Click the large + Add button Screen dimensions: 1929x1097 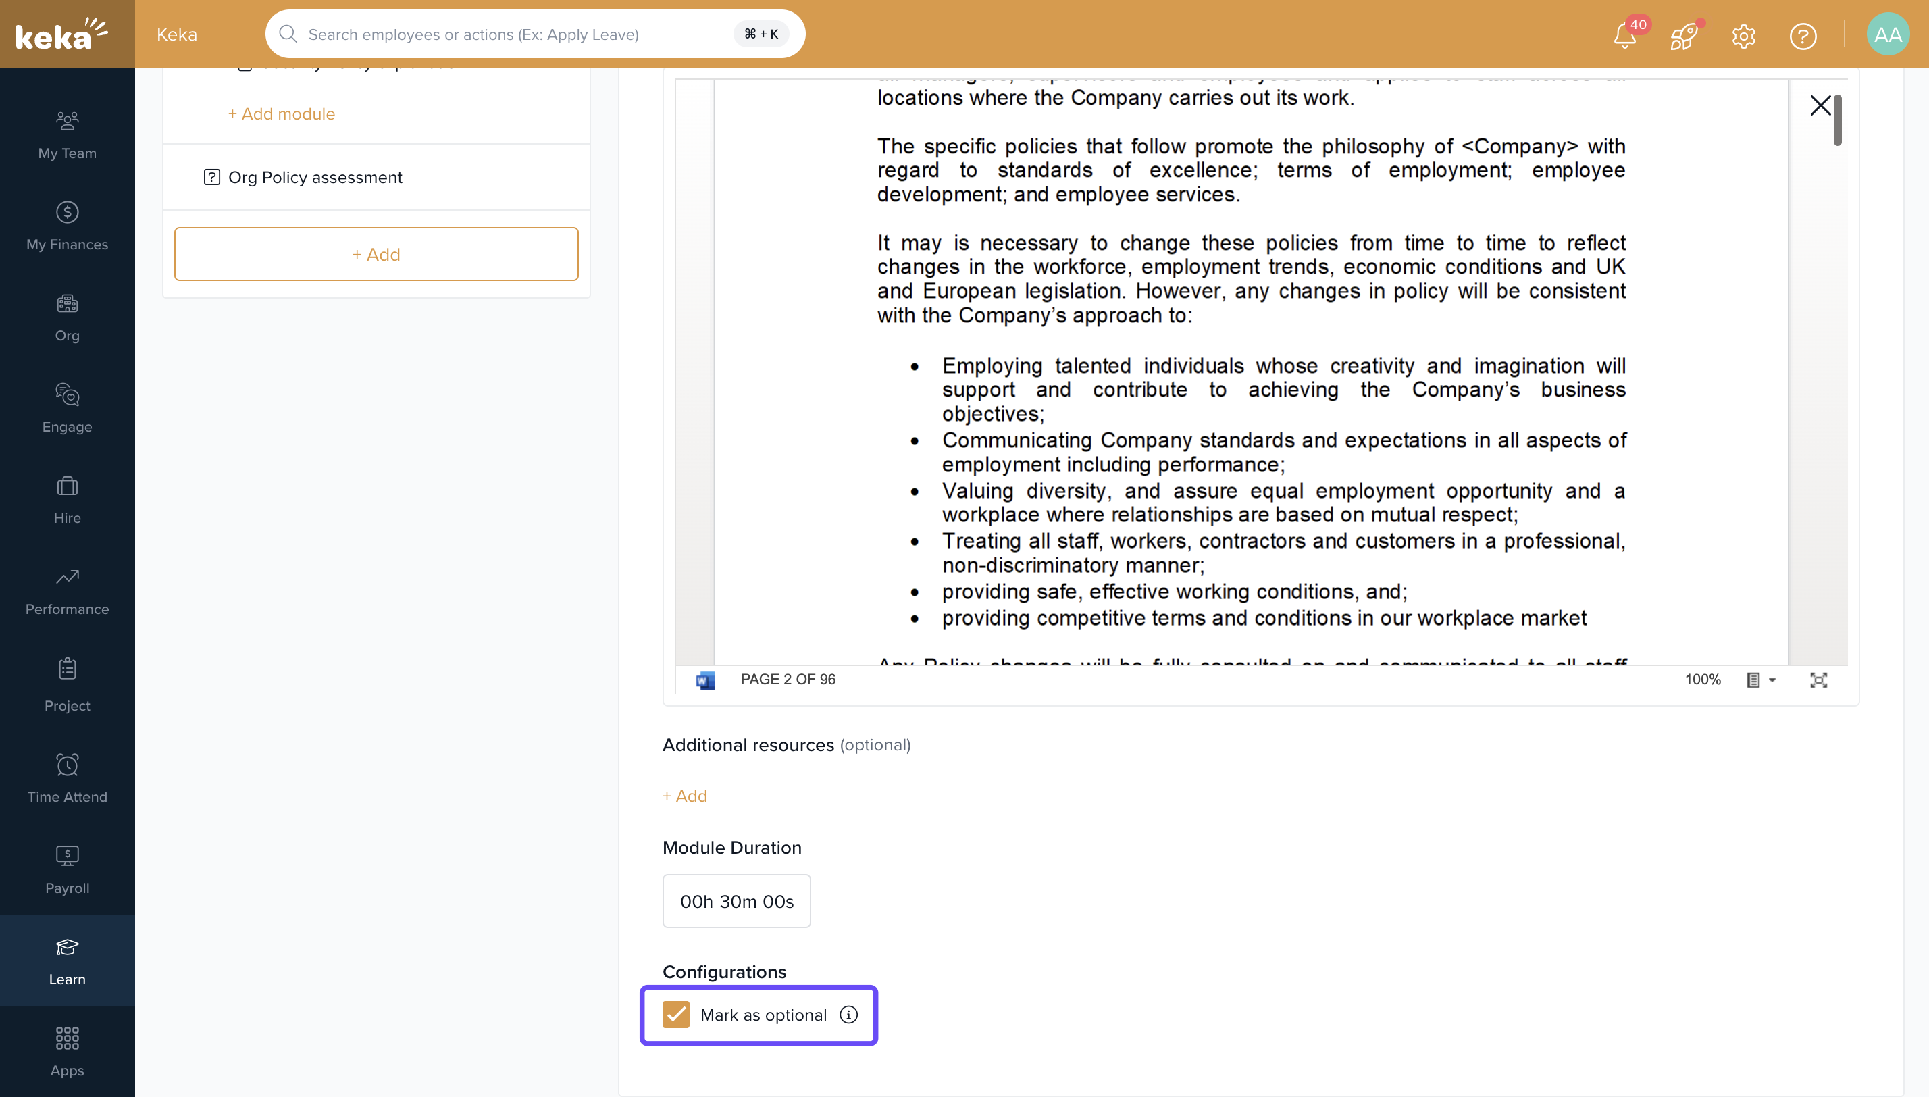[376, 254]
